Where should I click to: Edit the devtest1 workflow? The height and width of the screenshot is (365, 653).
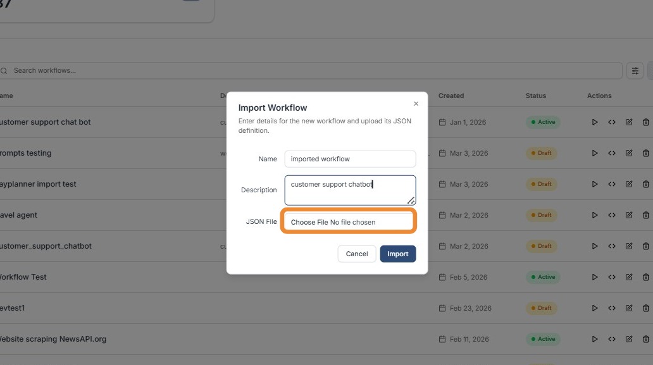pos(629,308)
